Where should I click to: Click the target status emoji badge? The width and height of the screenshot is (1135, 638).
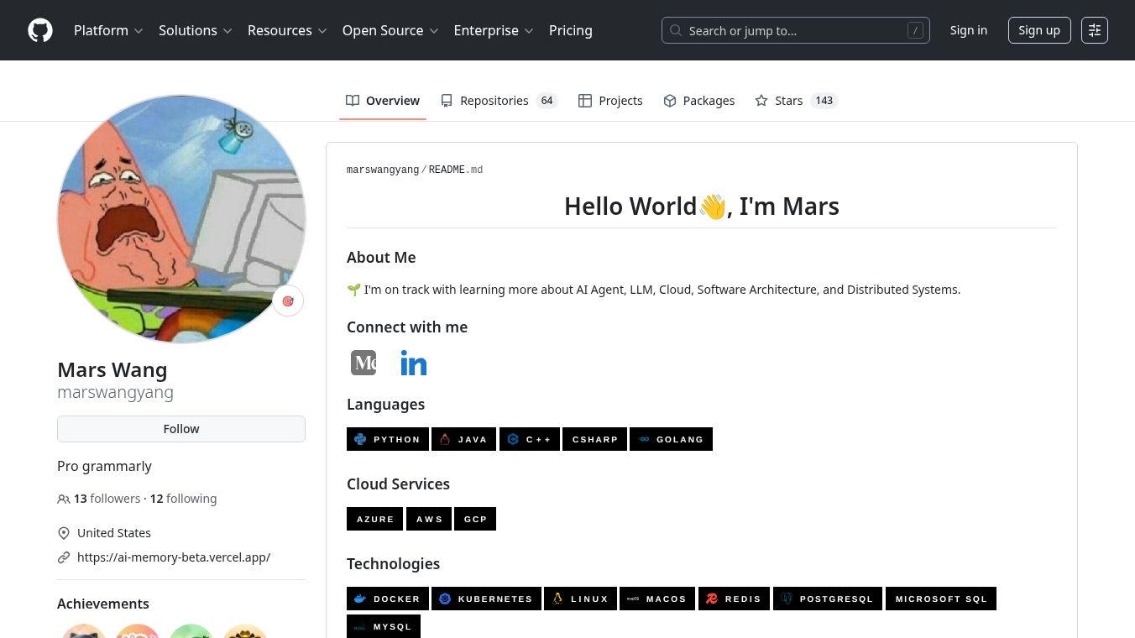click(x=288, y=301)
